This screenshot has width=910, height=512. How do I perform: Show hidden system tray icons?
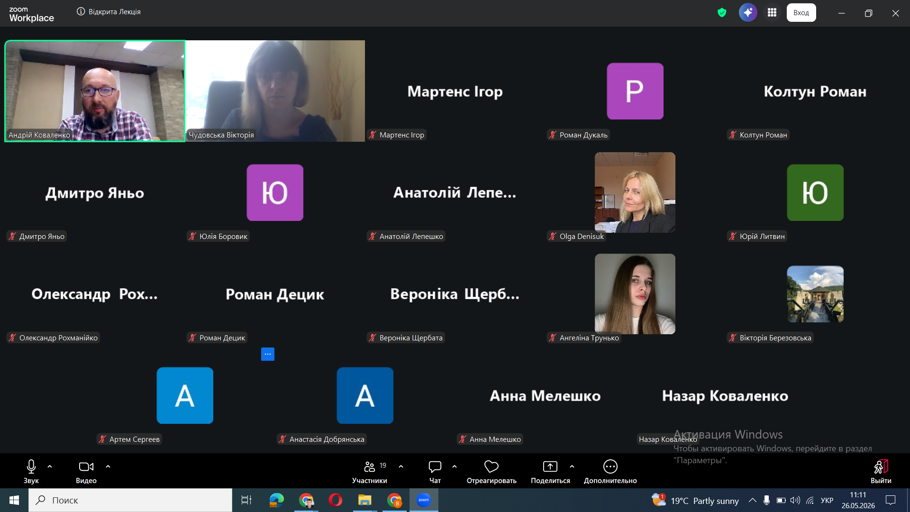pos(752,500)
